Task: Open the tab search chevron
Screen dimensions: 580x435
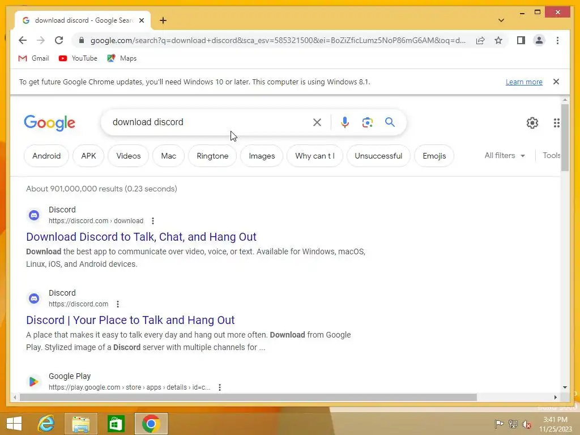Action: 501,20
